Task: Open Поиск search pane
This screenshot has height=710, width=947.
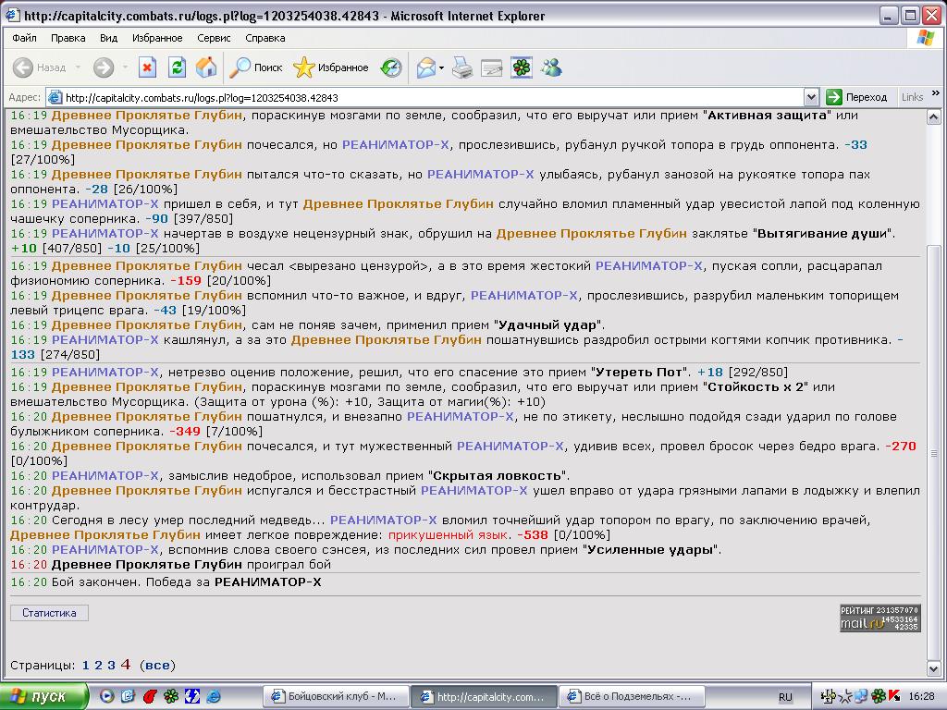Action: [x=256, y=67]
